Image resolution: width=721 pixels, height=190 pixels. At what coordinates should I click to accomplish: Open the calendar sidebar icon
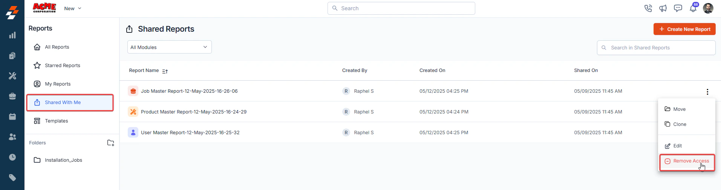click(x=12, y=116)
